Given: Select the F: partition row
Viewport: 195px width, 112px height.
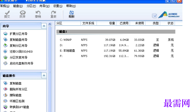Looking at the screenshot, I should (117, 56).
